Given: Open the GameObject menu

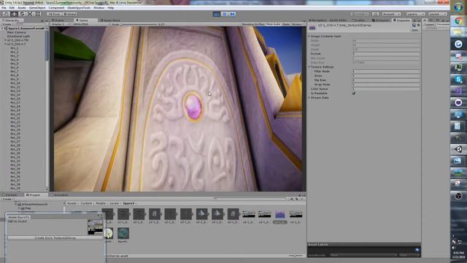Looking at the screenshot, I should (x=37, y=8).
